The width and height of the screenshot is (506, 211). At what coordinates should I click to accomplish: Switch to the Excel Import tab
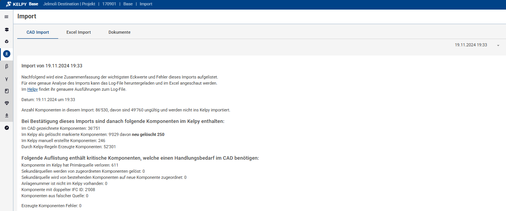[79, 32]
